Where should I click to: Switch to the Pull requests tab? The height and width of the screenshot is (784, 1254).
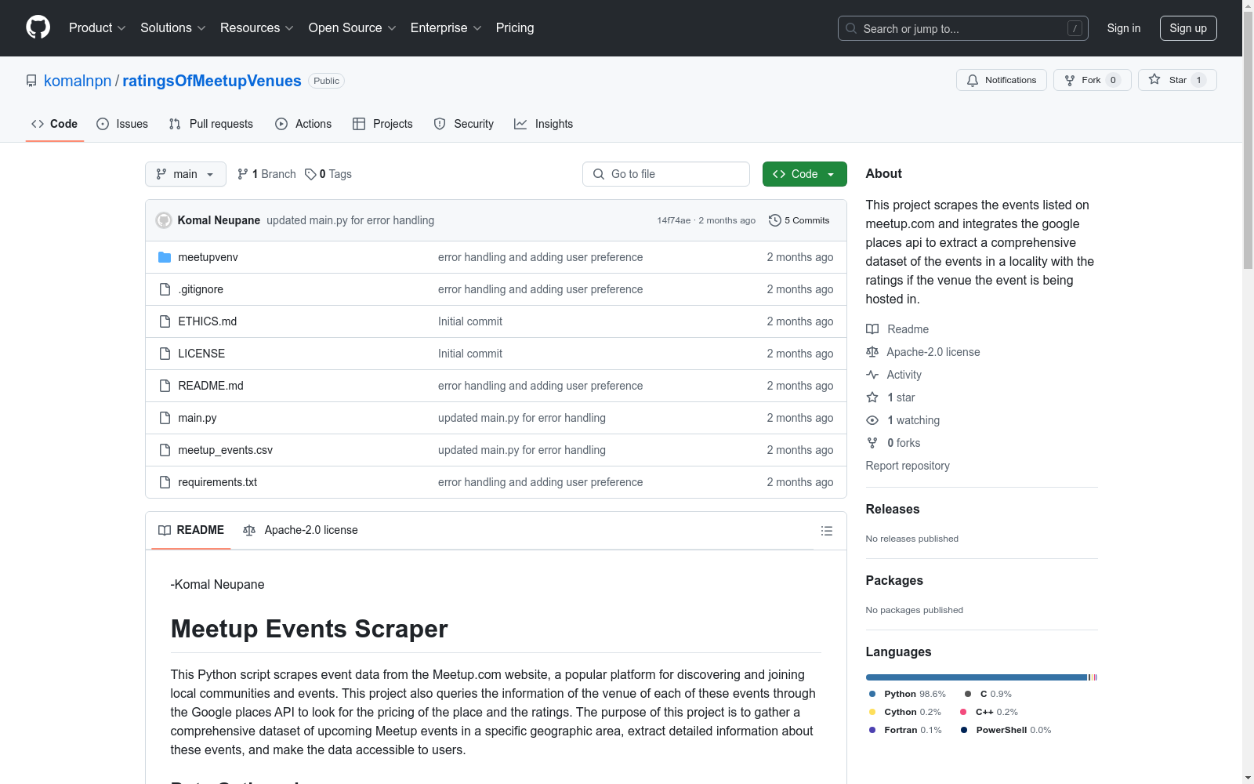coord(211,124)
